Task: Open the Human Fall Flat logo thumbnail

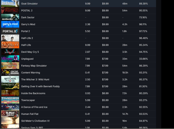Action: click(x=10, y=114)
